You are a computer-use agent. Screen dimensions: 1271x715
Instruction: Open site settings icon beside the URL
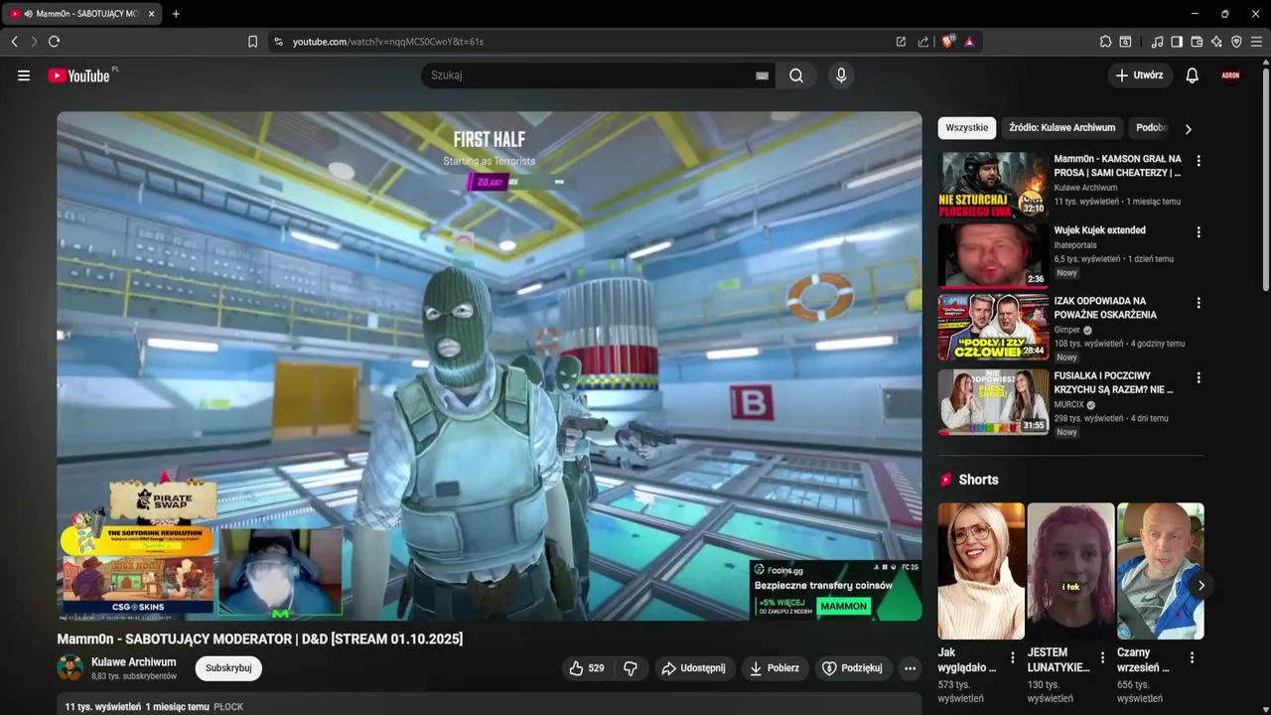278,42
